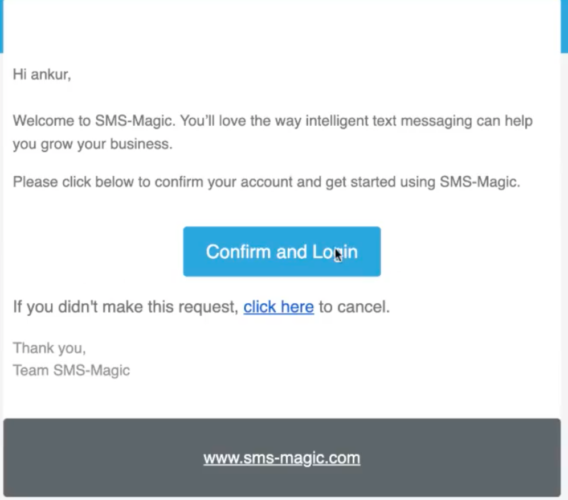Viewport: 568px width, 500px height.
Task: Select the 'you grow your business.' line
Action: (92, 144)
